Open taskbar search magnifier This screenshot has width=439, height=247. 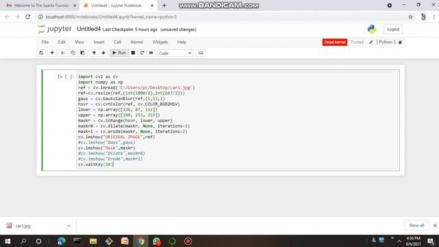click(x=23, y=241)
